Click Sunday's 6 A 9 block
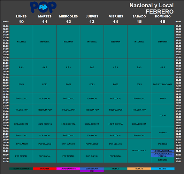The height and width of the screenshot is (174, 184). pyautogui.click(x=163, y=67)
